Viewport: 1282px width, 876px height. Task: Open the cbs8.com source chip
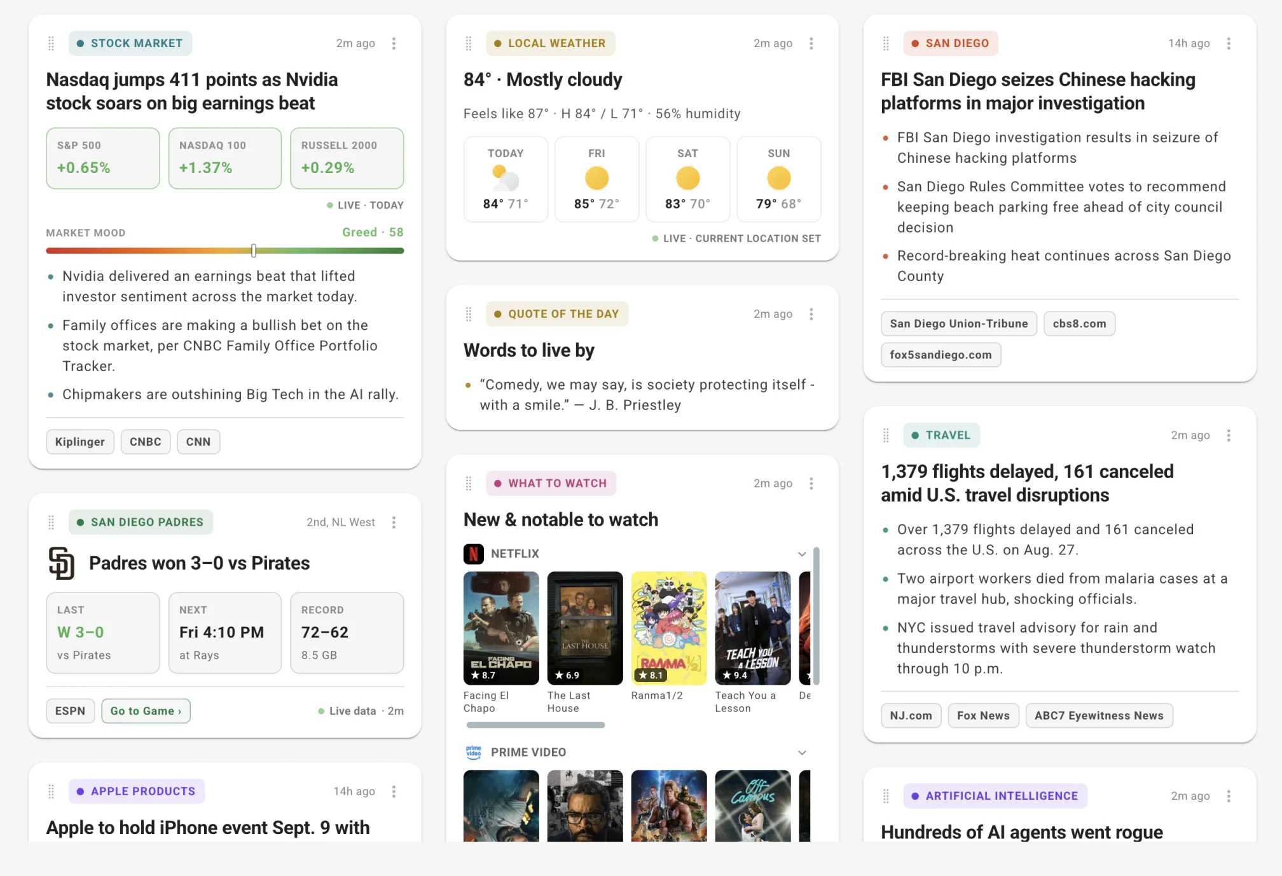pos(1079,324)
